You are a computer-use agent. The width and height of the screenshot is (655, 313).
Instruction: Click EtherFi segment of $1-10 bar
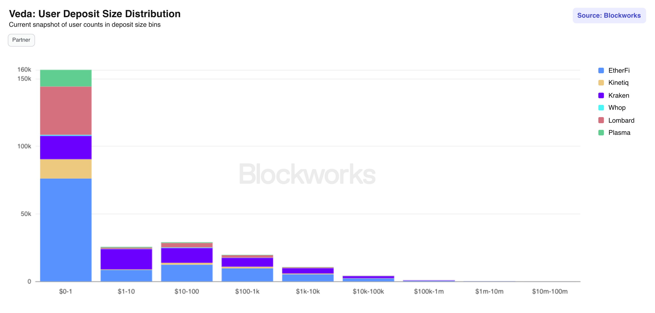[126, 276]
